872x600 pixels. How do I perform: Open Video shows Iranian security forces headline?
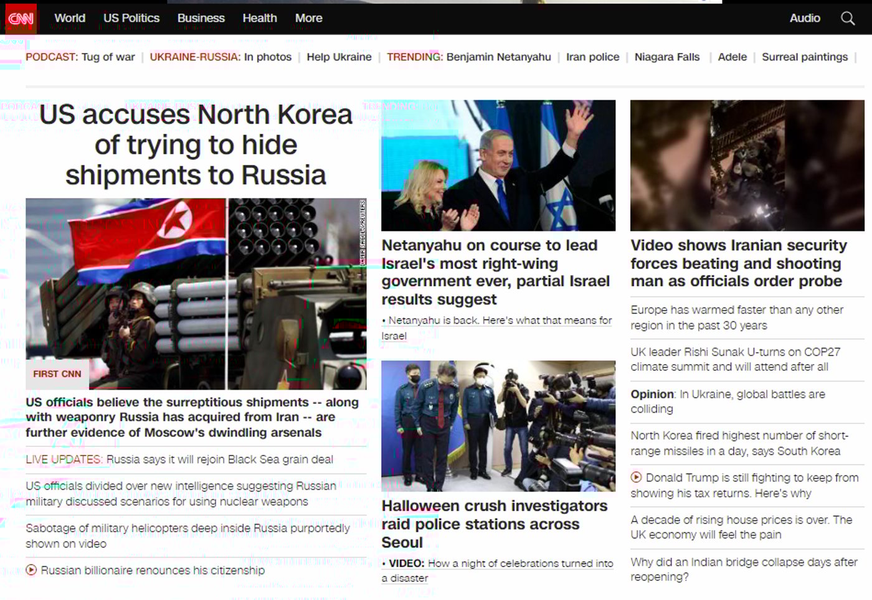(739, 263)
